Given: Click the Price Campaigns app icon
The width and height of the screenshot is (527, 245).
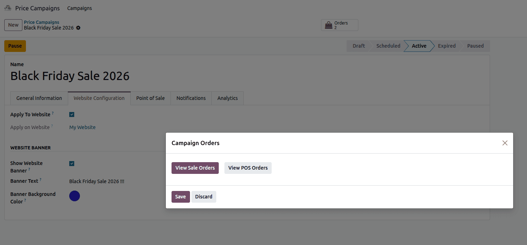Looking at the screenshot, I should click(x=7, y=8).
